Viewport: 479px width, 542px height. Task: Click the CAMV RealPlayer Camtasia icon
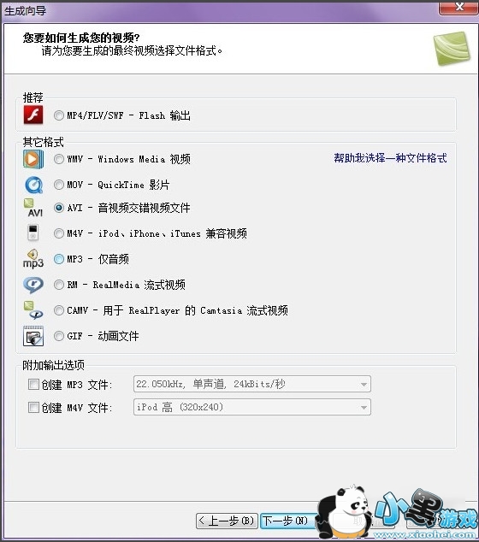(33, 310)
